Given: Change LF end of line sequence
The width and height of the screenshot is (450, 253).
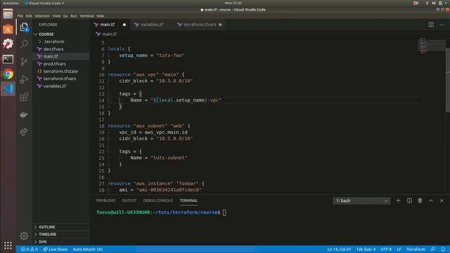Looking at the screenshot, I should (x=399, y=249).
